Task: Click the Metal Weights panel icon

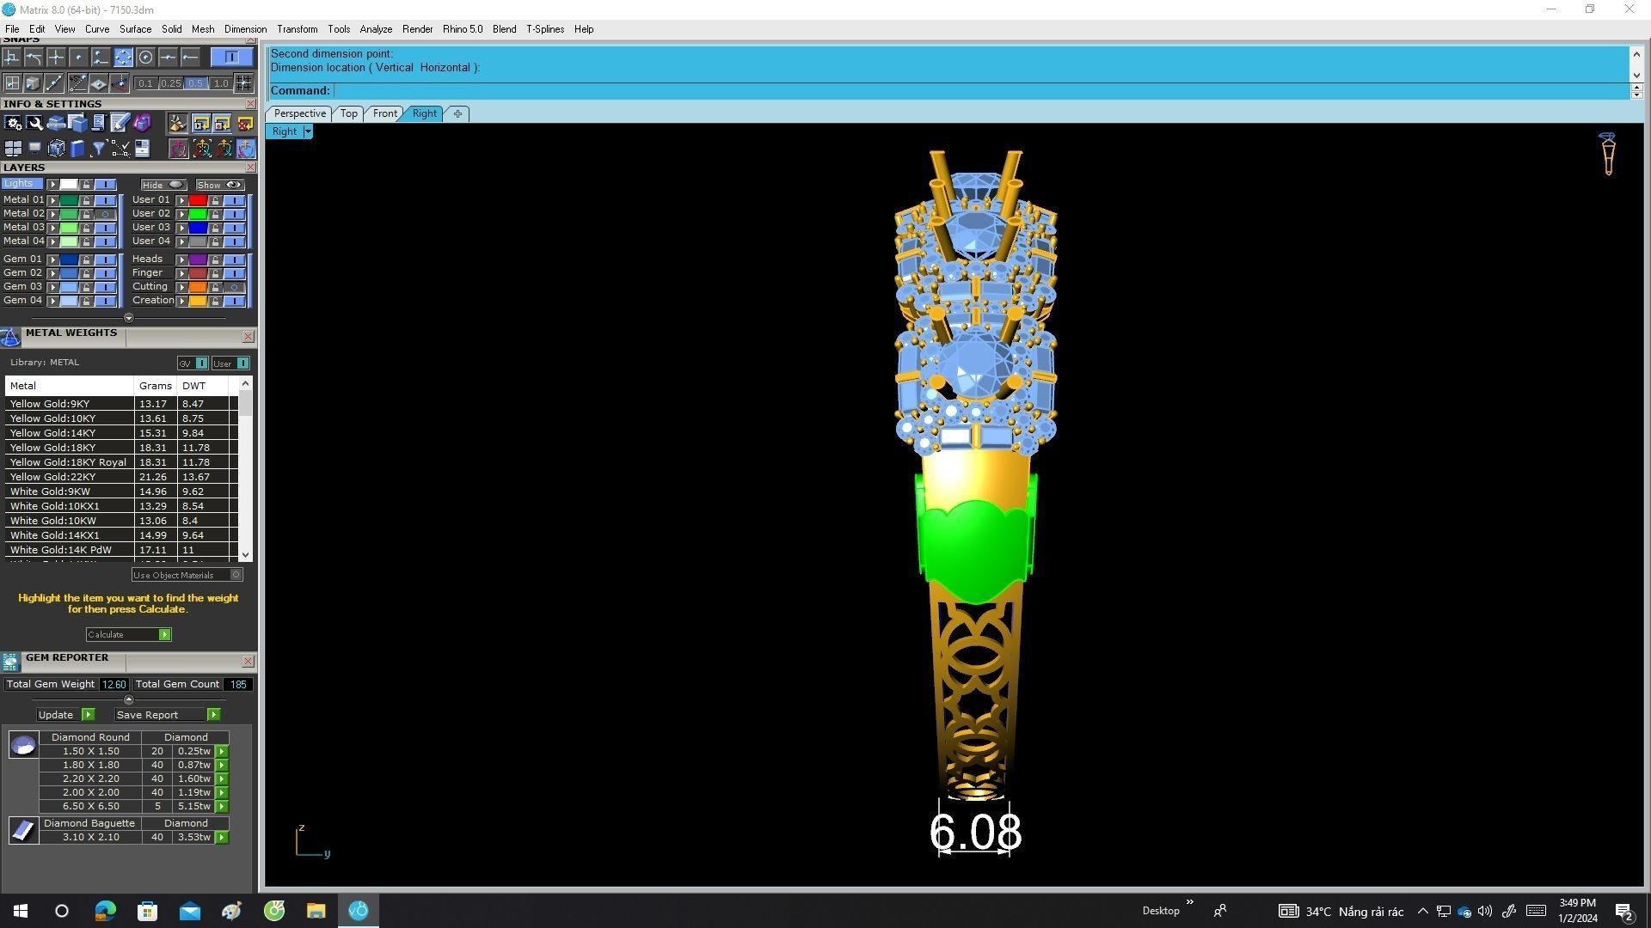Action: point(10,337)
